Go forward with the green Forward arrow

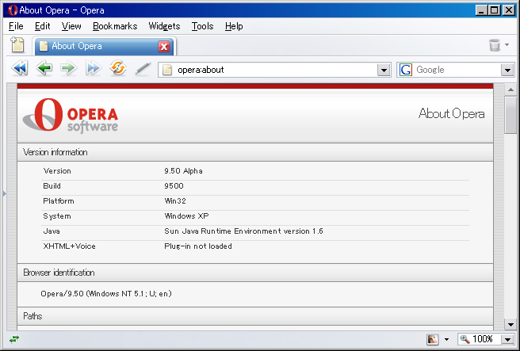click(x=69, y=68)
